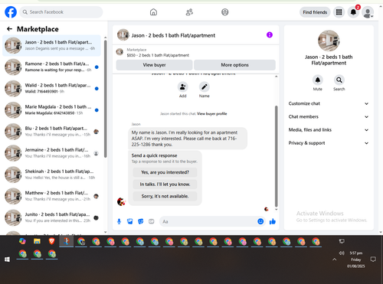Screen dimensions: 383x284
Task: Open the Matthew conversation
Action: point(51,196)
